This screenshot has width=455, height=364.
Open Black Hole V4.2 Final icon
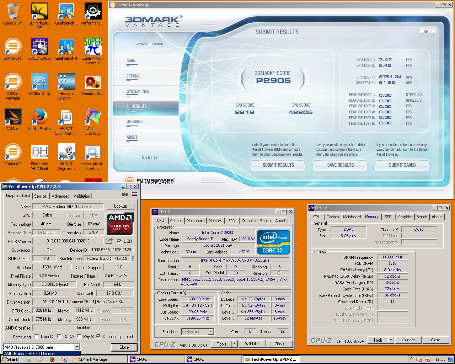click(x=39, y=157)
